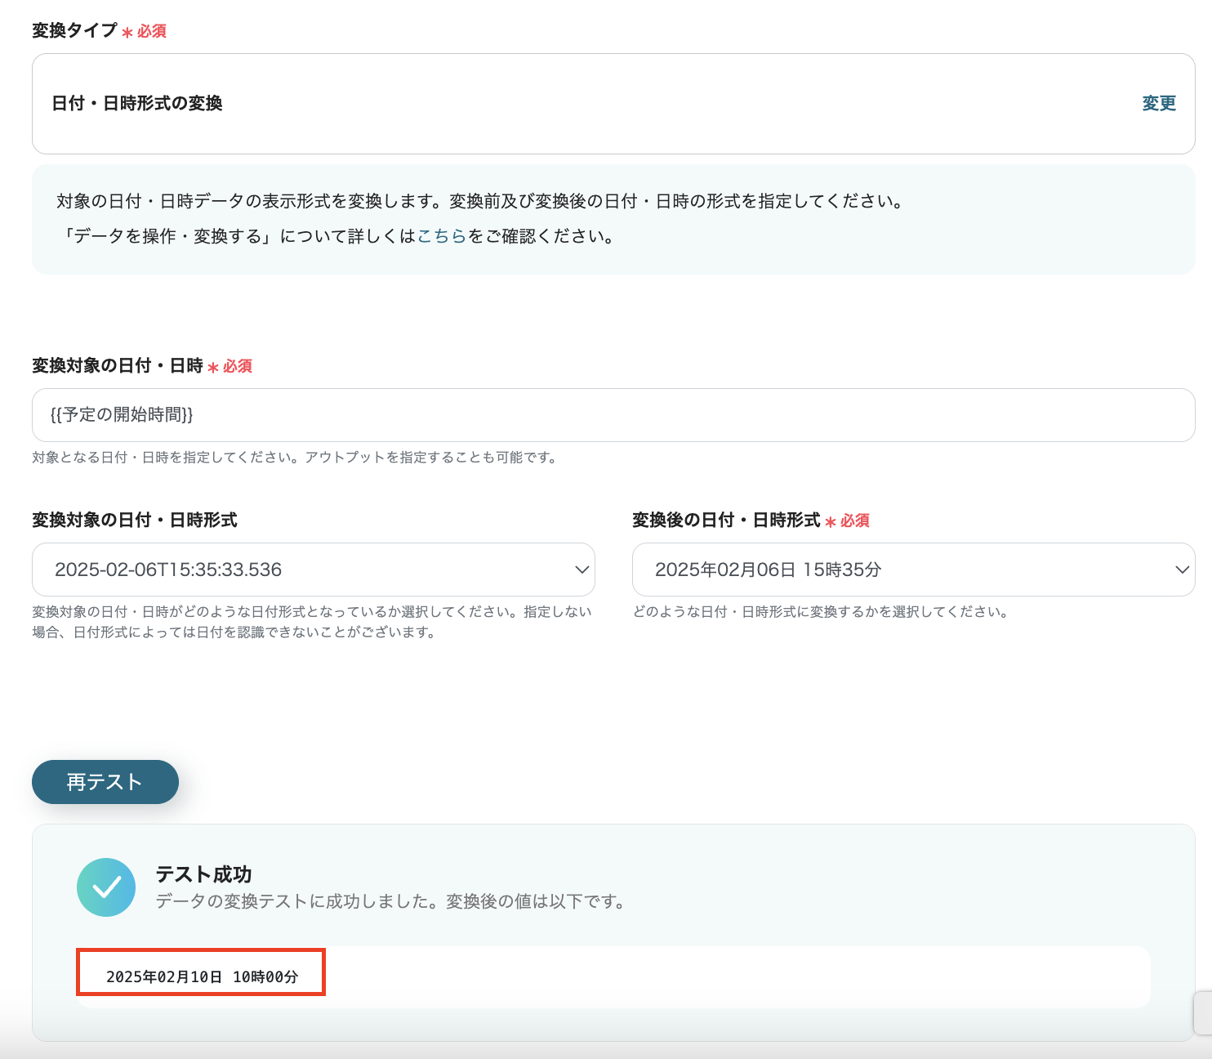Click the 変換対象の日付・日時形式 label
Viewport: 1212px width, 1059px height.
pos(135,521)
